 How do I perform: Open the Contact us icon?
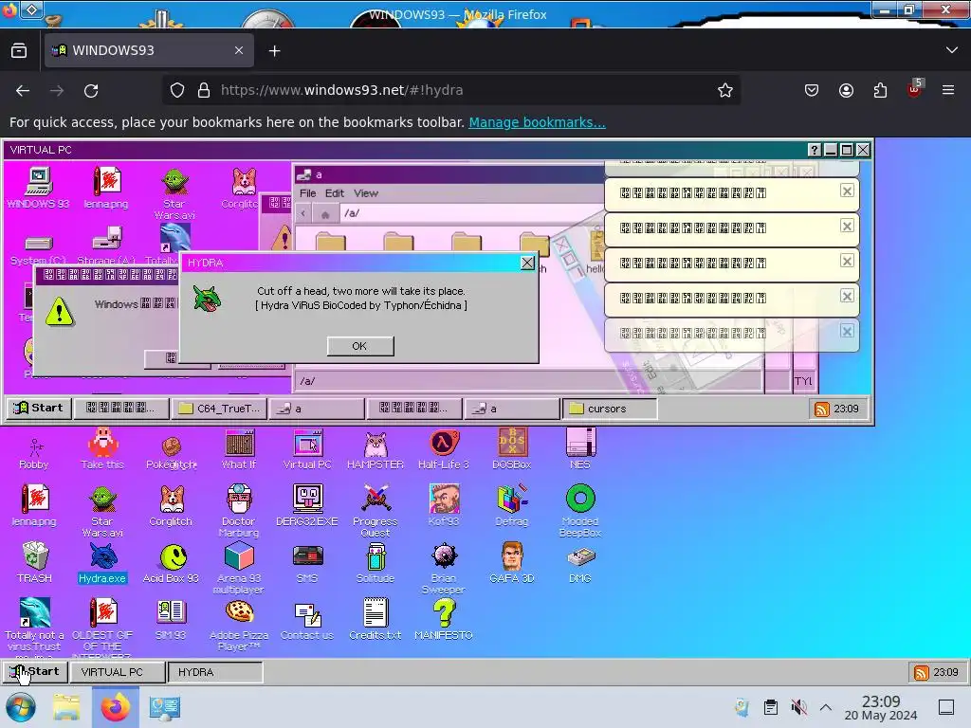[307, 620]
